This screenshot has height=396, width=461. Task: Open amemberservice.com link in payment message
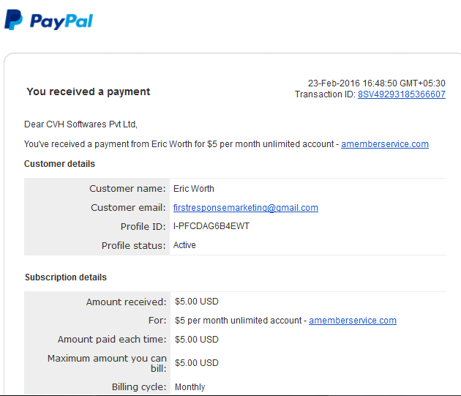click(x=385, y=144)
